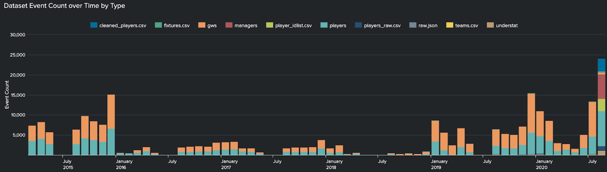Click the red managers segment of the last bar
607x172 pixels.
coord(601,87)
